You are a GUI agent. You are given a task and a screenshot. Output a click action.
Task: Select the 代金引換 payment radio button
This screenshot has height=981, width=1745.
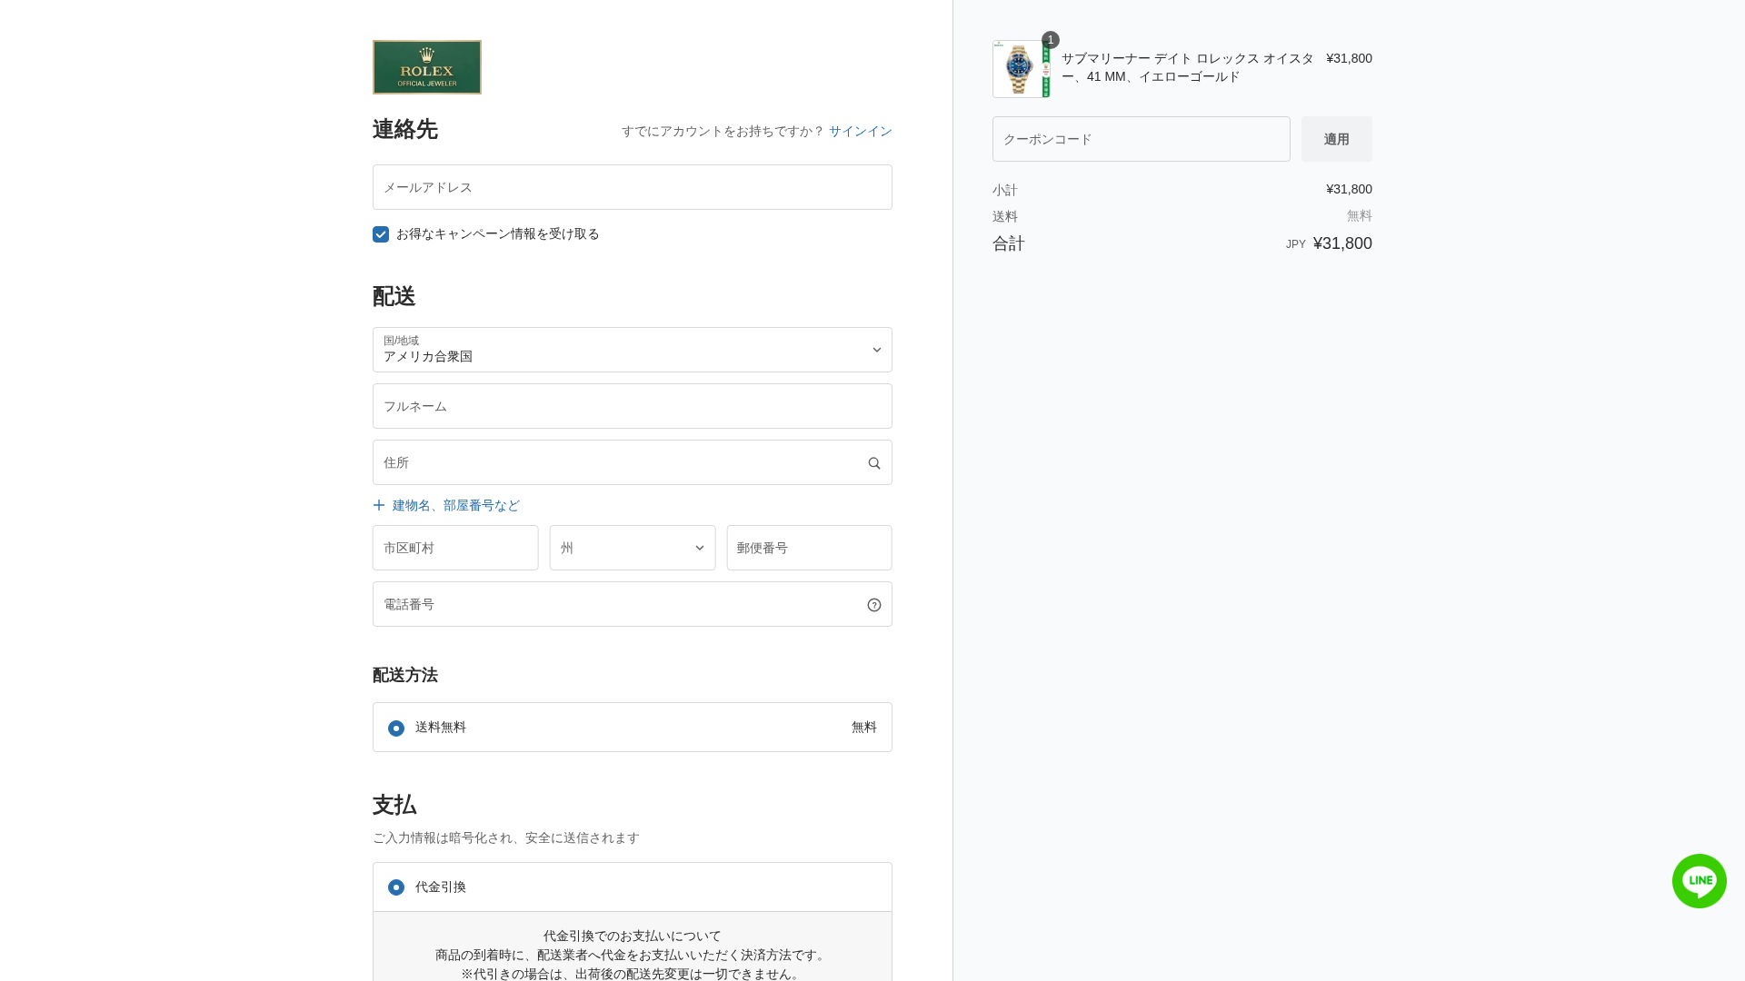[x=396, y=887]
